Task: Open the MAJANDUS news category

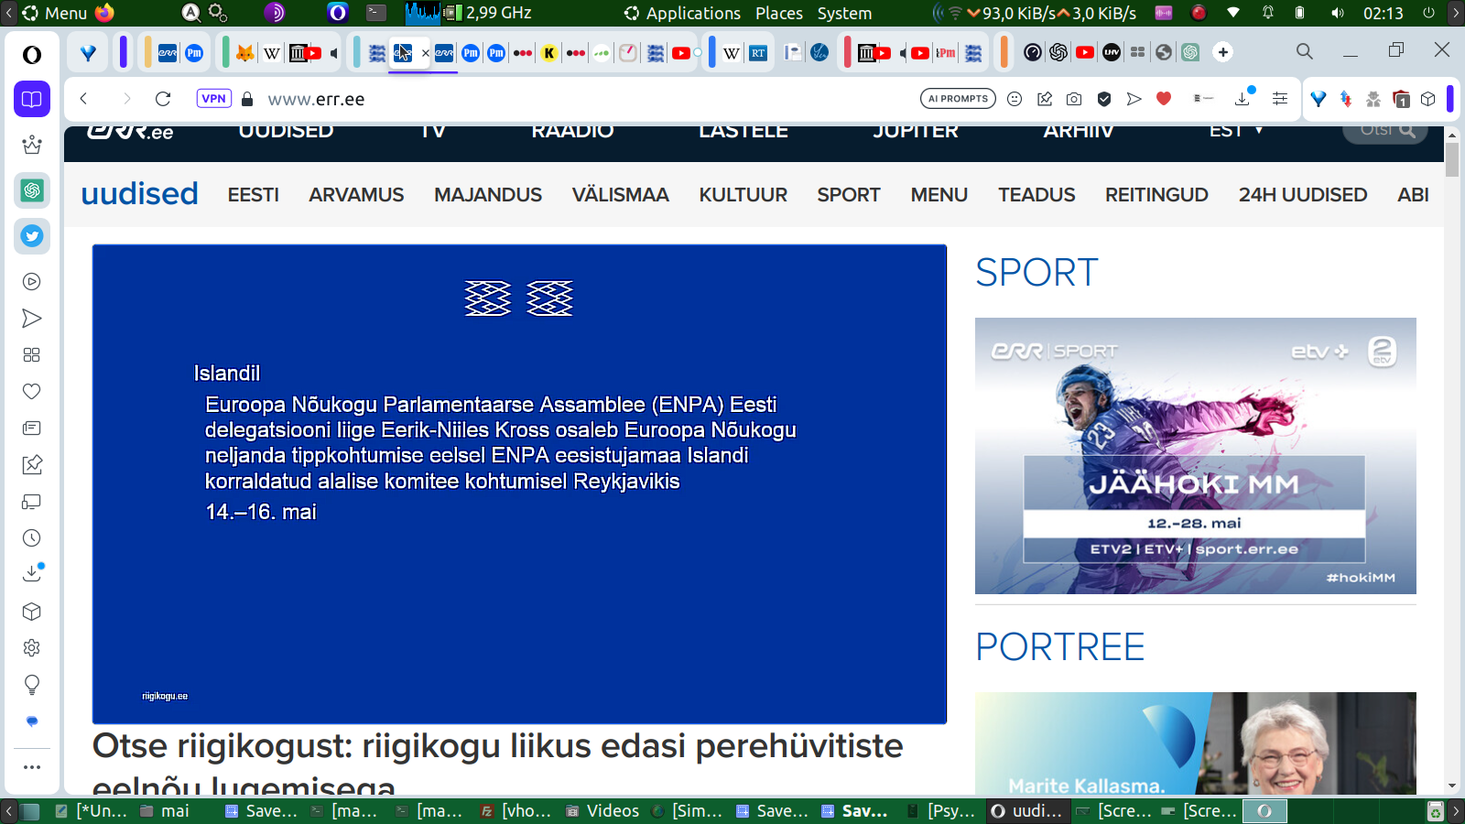Action: pos(488,195)
